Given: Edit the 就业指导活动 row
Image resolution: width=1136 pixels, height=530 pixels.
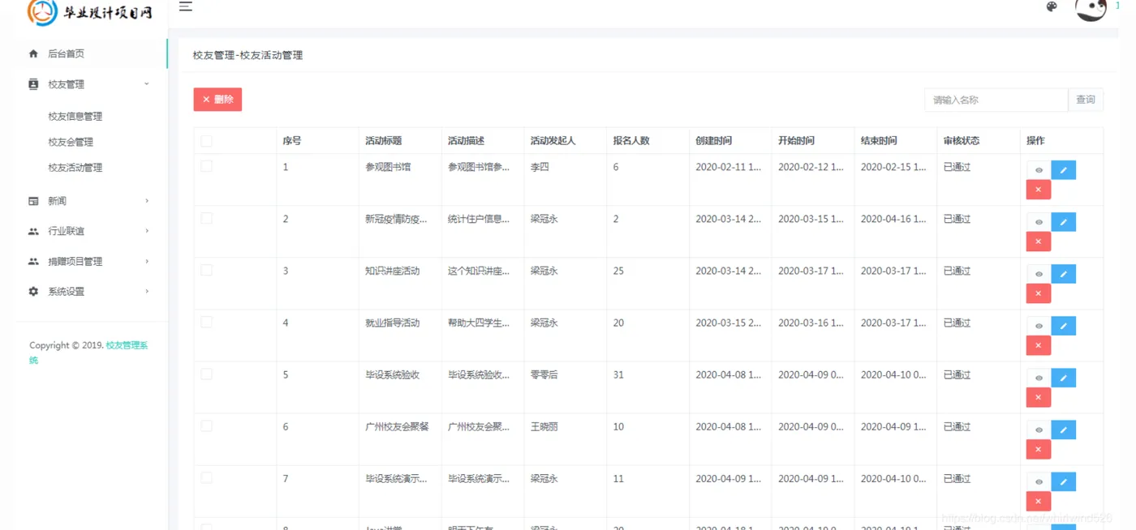Looking at the screenshot, I should pos(1064,326).
